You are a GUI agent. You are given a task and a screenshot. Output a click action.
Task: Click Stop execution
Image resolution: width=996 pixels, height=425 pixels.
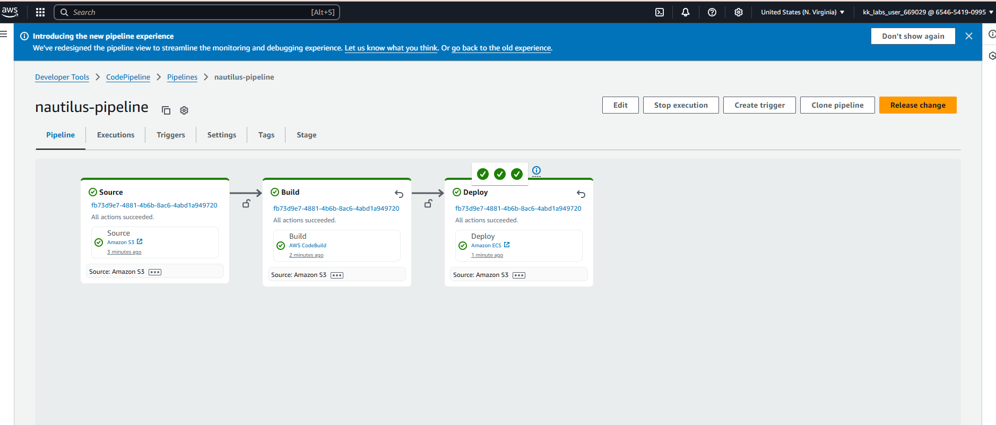point(681,105)
